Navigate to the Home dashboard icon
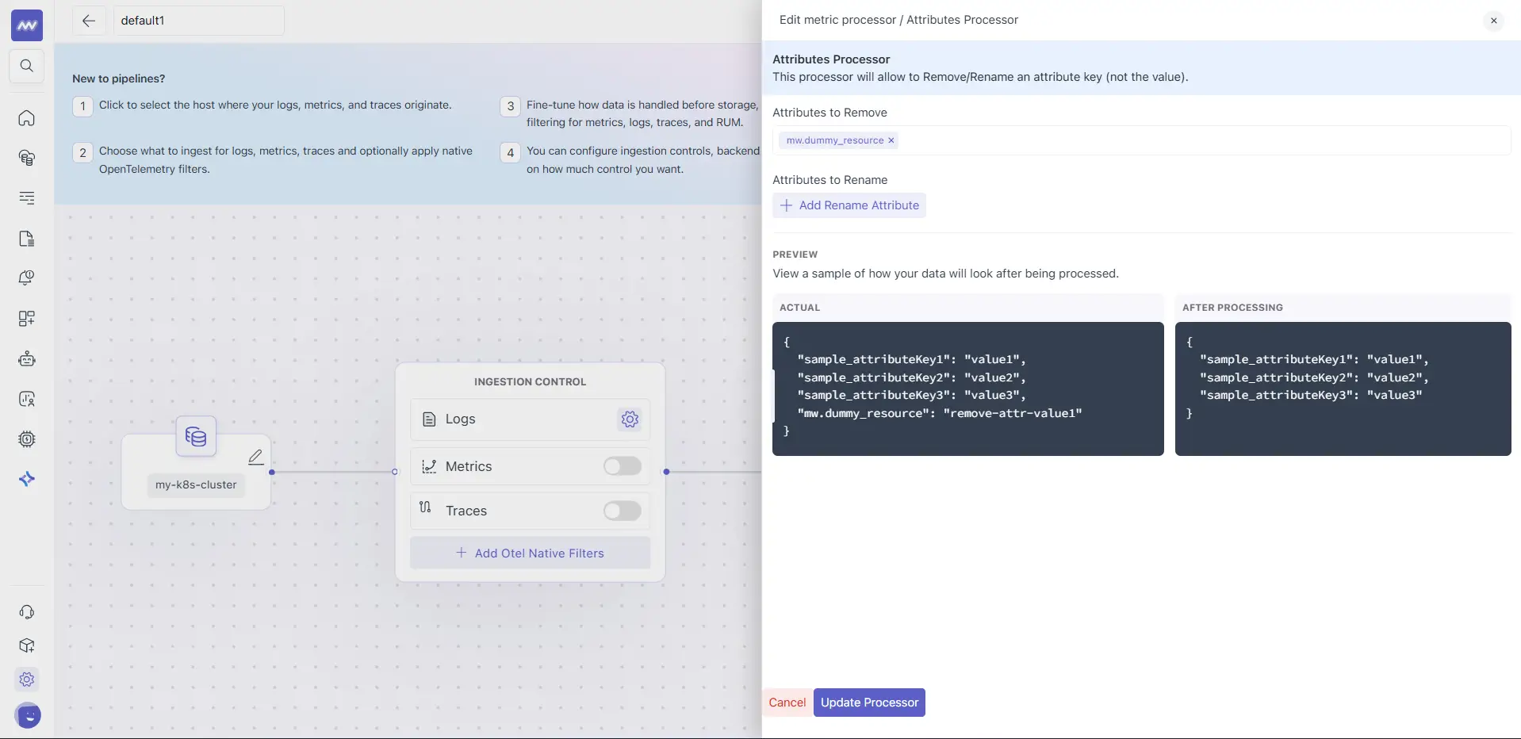 26,119
